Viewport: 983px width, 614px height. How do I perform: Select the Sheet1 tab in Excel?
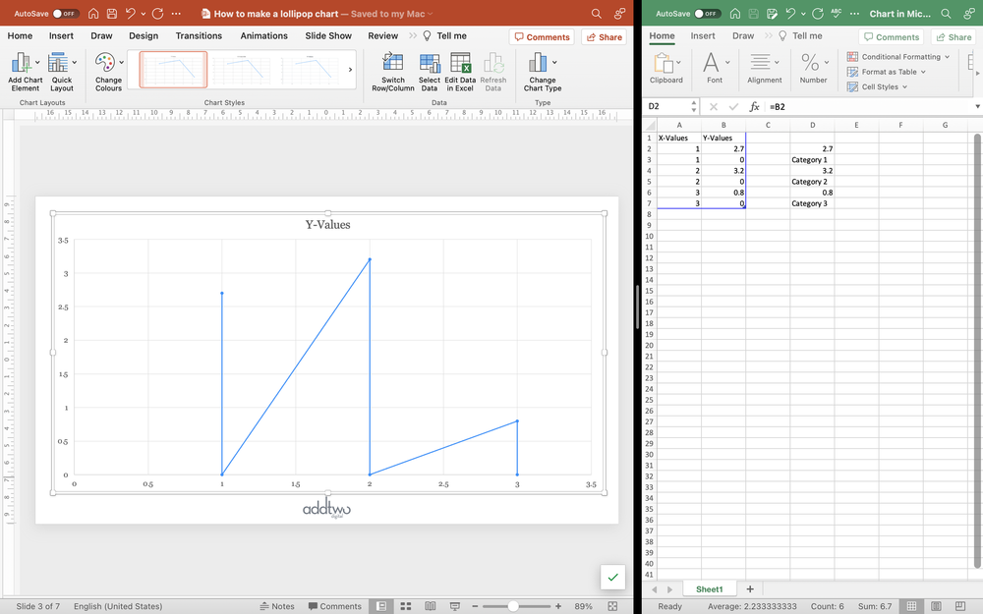pyautogui.click(x=710, y=588)
